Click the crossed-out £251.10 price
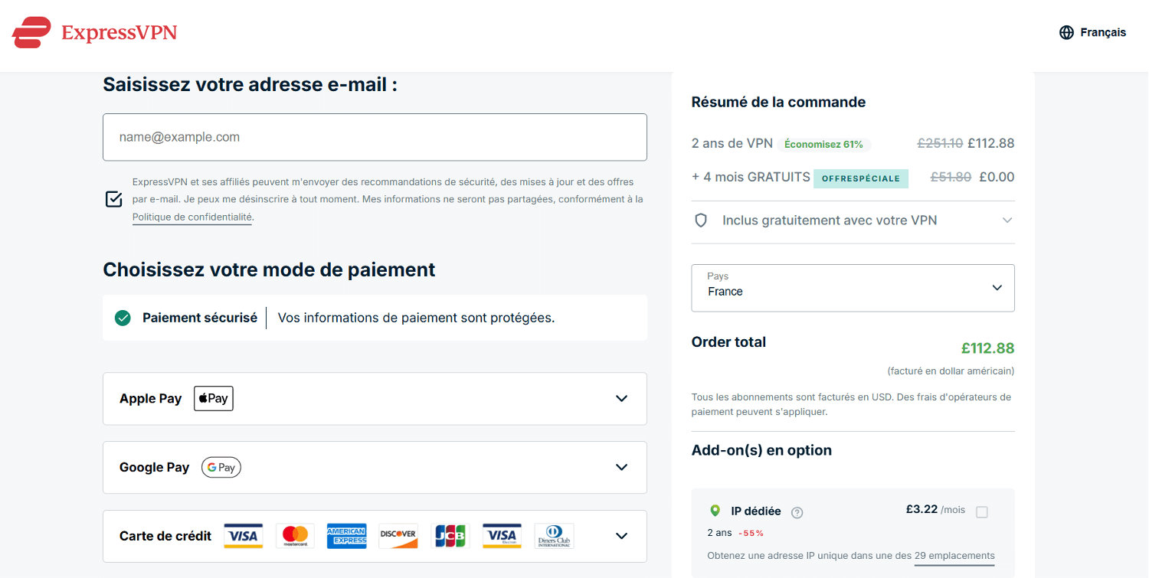This screenshot has width=1149, height=578. point(940,143)
